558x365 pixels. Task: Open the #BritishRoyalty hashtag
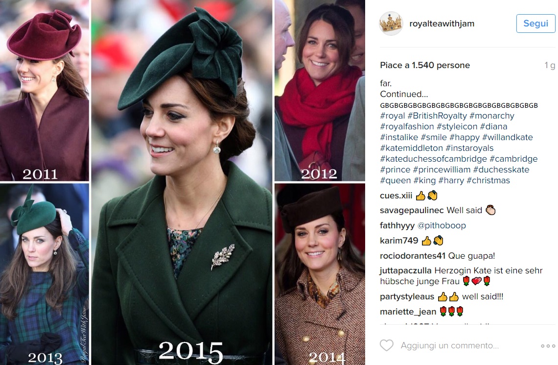click(437, 116)
